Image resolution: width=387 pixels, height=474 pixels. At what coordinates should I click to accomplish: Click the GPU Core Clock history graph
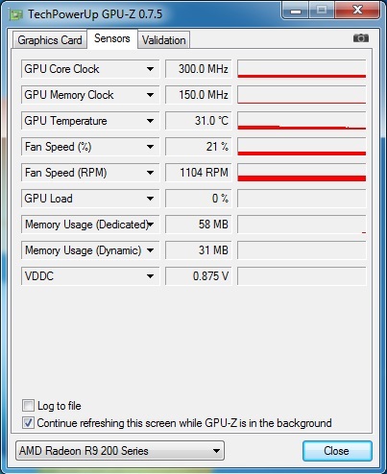point(302,69)
